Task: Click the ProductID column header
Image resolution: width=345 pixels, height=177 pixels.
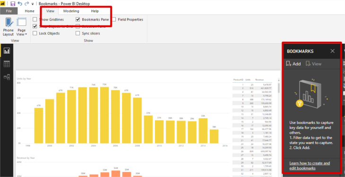Action: [x=239, y=80]
